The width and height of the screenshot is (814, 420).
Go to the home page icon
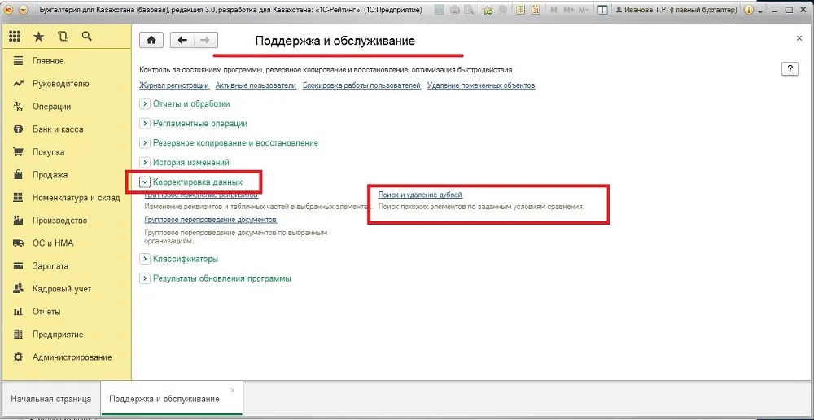pyautogui.click(x=151, y=41)
